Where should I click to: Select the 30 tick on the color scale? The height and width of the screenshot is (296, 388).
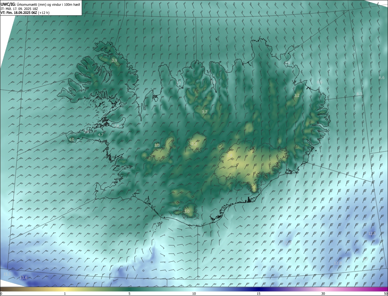pos(323,294)
